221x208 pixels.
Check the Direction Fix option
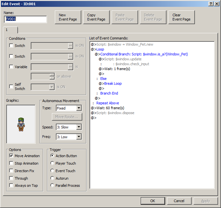[11, 171]
